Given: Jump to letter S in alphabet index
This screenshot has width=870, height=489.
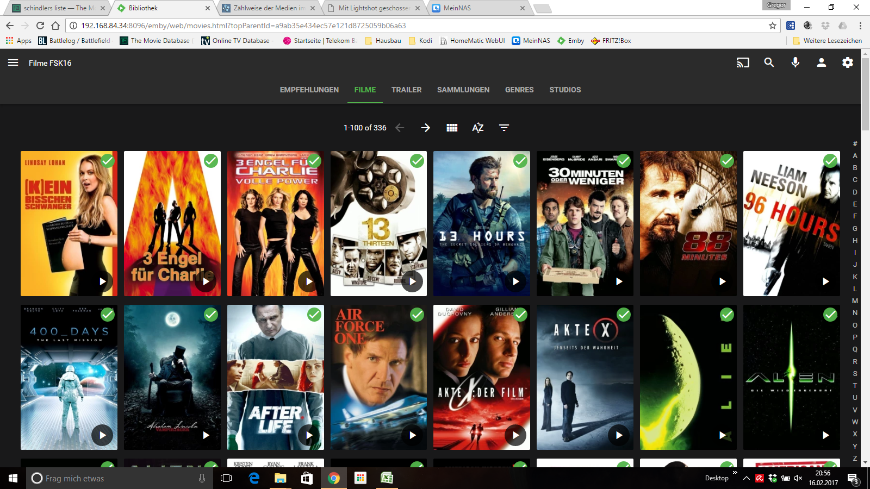Looking at the screenshot, I should pos(855,373).
